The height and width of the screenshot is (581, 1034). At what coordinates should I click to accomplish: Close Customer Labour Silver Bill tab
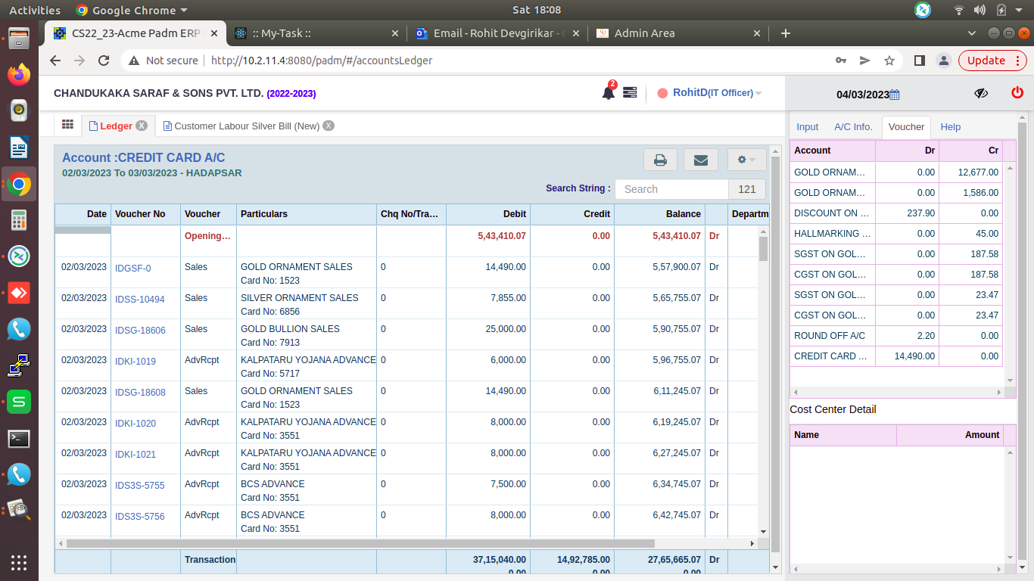[329, 126]
